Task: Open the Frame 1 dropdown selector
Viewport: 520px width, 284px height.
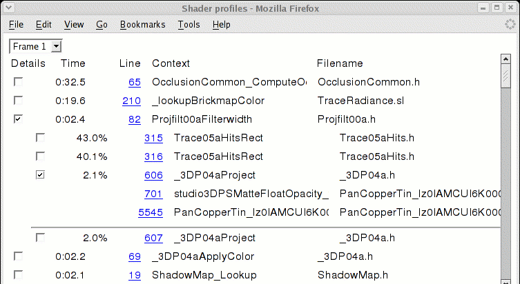Action: click(x=36, y=46)
